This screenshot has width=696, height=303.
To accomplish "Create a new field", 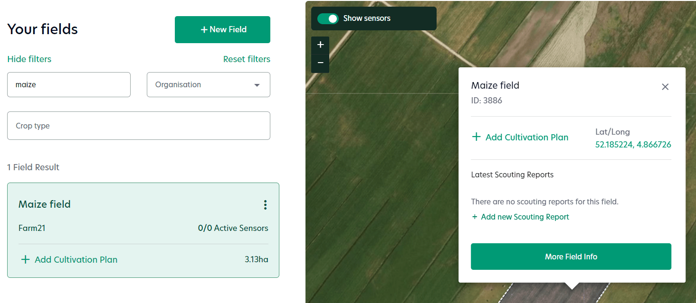I will click(x=222, y=29).
